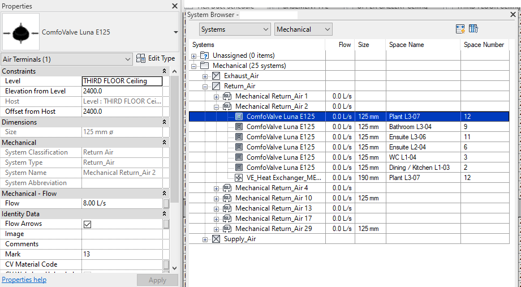Screen dimensions: 521x287
Task: Select ComfoValve Luna E125 in WC L1-04
Action: (349, 157)
